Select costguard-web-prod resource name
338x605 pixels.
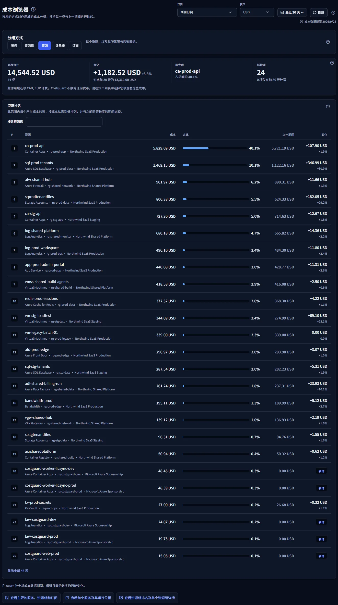coord(42,553)
